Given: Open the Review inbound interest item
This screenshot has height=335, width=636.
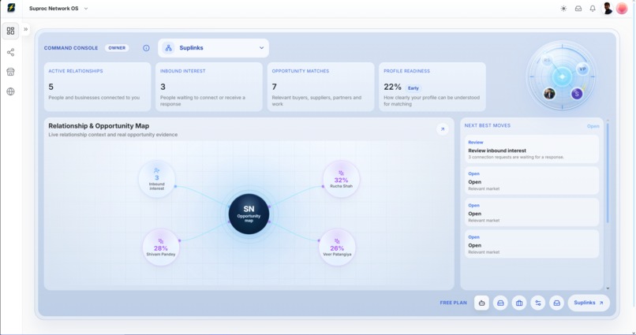Looking at the screenshot, I should point(532,149).
